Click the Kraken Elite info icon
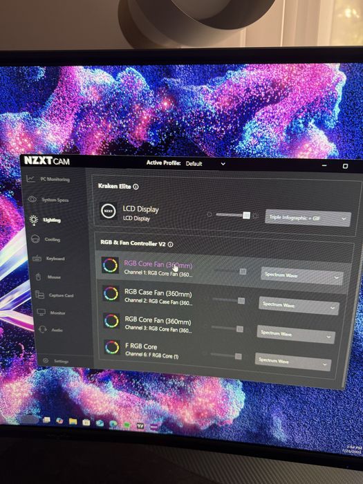 click(x=136, y=187)
